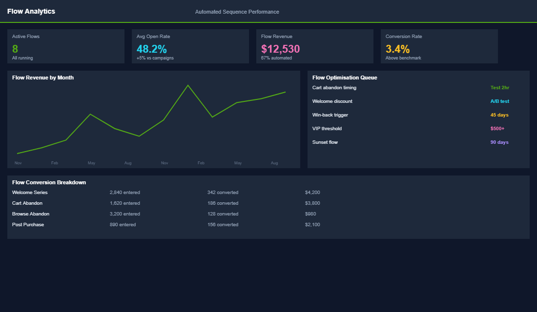The height and width of the screenshot is (312, 537).
Task: Select the pink $12,530 revenue figure
Action: pos(280,49)
